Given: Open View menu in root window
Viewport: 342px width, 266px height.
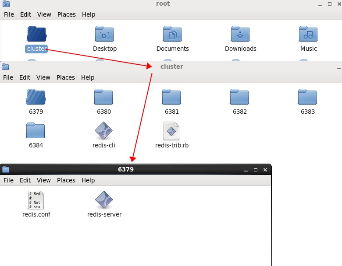Looking at the screenshot, I should click(44, 14).
